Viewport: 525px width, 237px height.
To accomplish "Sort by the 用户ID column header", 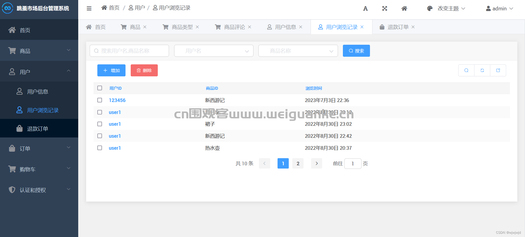I will tap(115, 88).
